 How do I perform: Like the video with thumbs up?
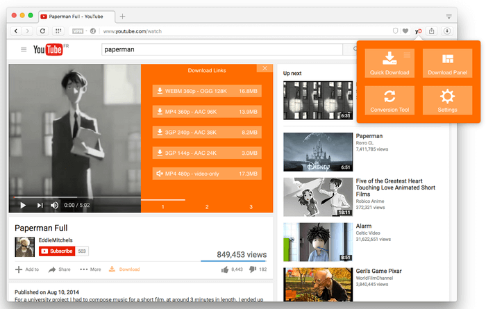[x=225, y=269]
